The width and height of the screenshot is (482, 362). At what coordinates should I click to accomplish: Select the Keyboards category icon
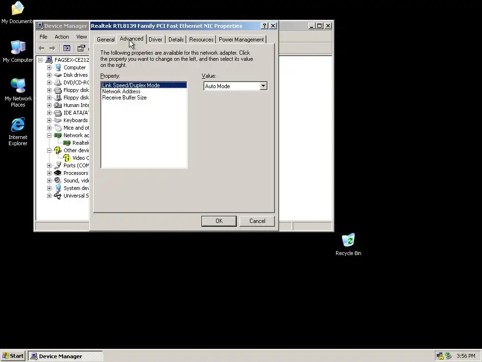(58, 120)
